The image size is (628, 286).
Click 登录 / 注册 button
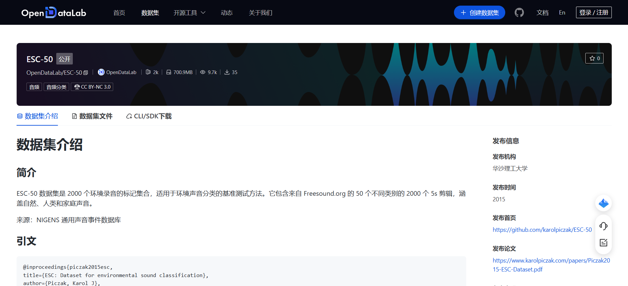594,13
